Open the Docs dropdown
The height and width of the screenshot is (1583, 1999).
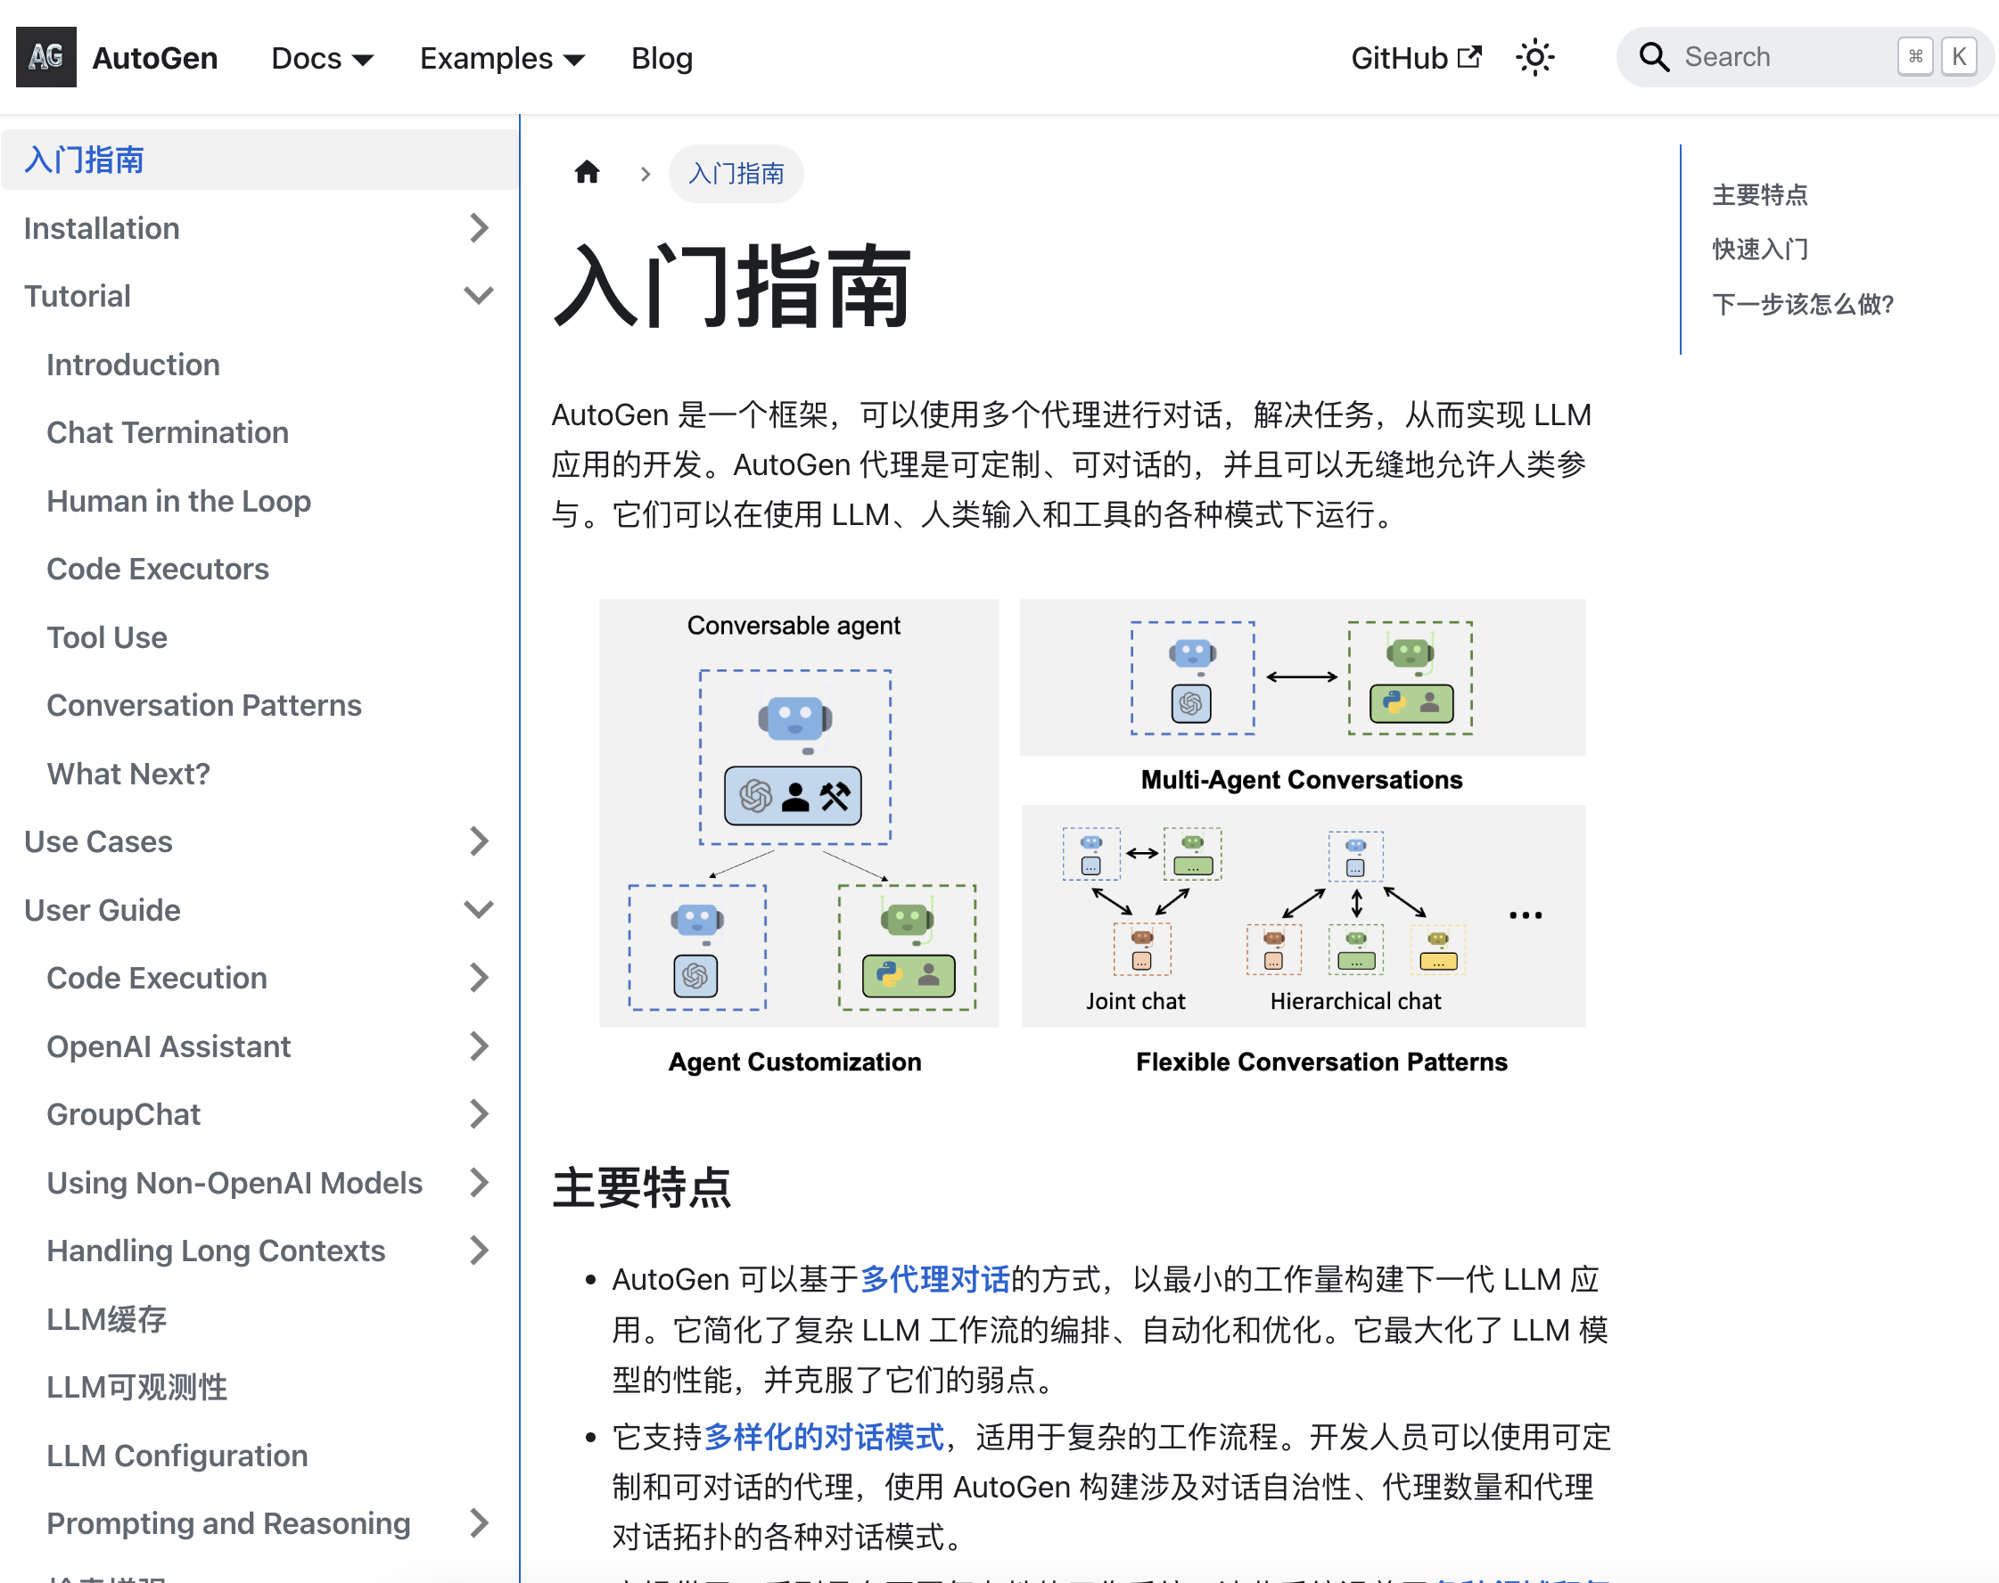point(321,57)
